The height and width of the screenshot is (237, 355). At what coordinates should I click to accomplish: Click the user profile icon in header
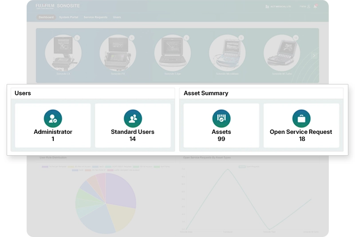pyautogui.click(x=308, y=7)
